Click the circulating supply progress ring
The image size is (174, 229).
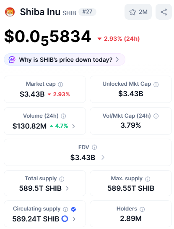[x=65, y=218]
